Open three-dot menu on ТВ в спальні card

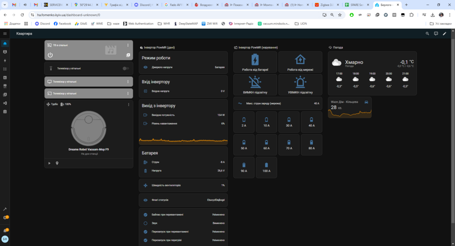pyautogui.click(x=128, y=45)
